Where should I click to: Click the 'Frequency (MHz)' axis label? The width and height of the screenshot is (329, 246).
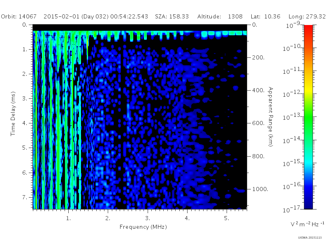(x=143, y=227)
